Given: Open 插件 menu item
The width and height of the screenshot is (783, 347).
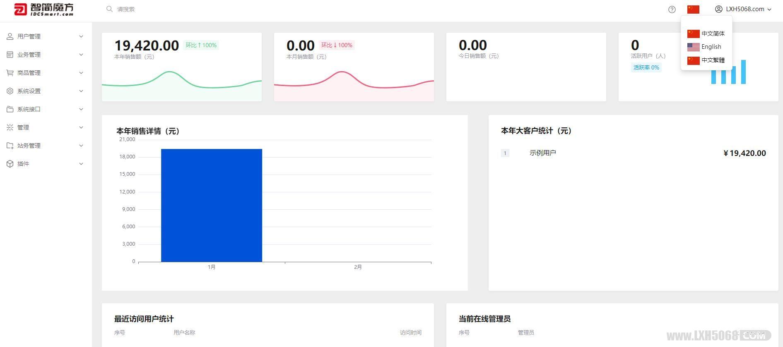Looking at the screenshot, I should click(46, 164).
